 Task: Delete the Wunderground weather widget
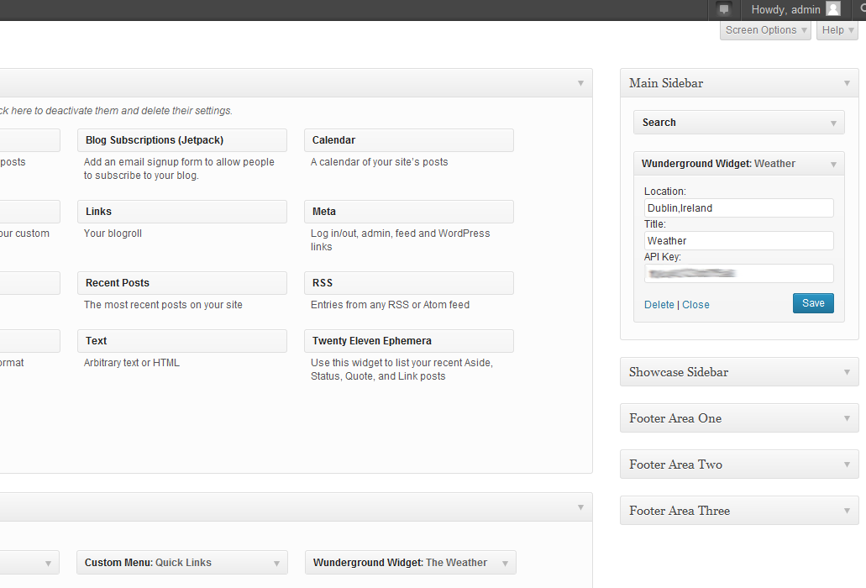pos(659,305)
